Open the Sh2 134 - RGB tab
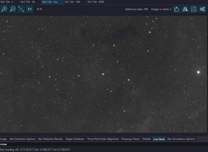 tap(98, 2)
